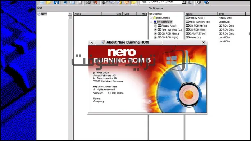Sort compilation list by Size column
Image resolution: width=251 pixels, height=141 pixels.
click(x=112, y=14)
